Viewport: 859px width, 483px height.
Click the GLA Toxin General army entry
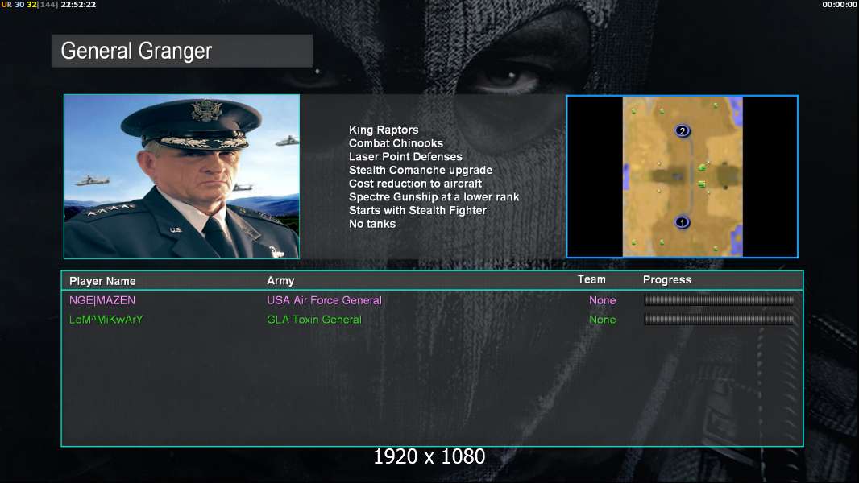(x=314, y=320)
